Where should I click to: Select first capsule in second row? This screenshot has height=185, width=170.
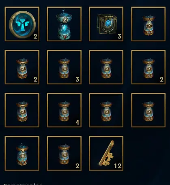[x=22, y=67]
